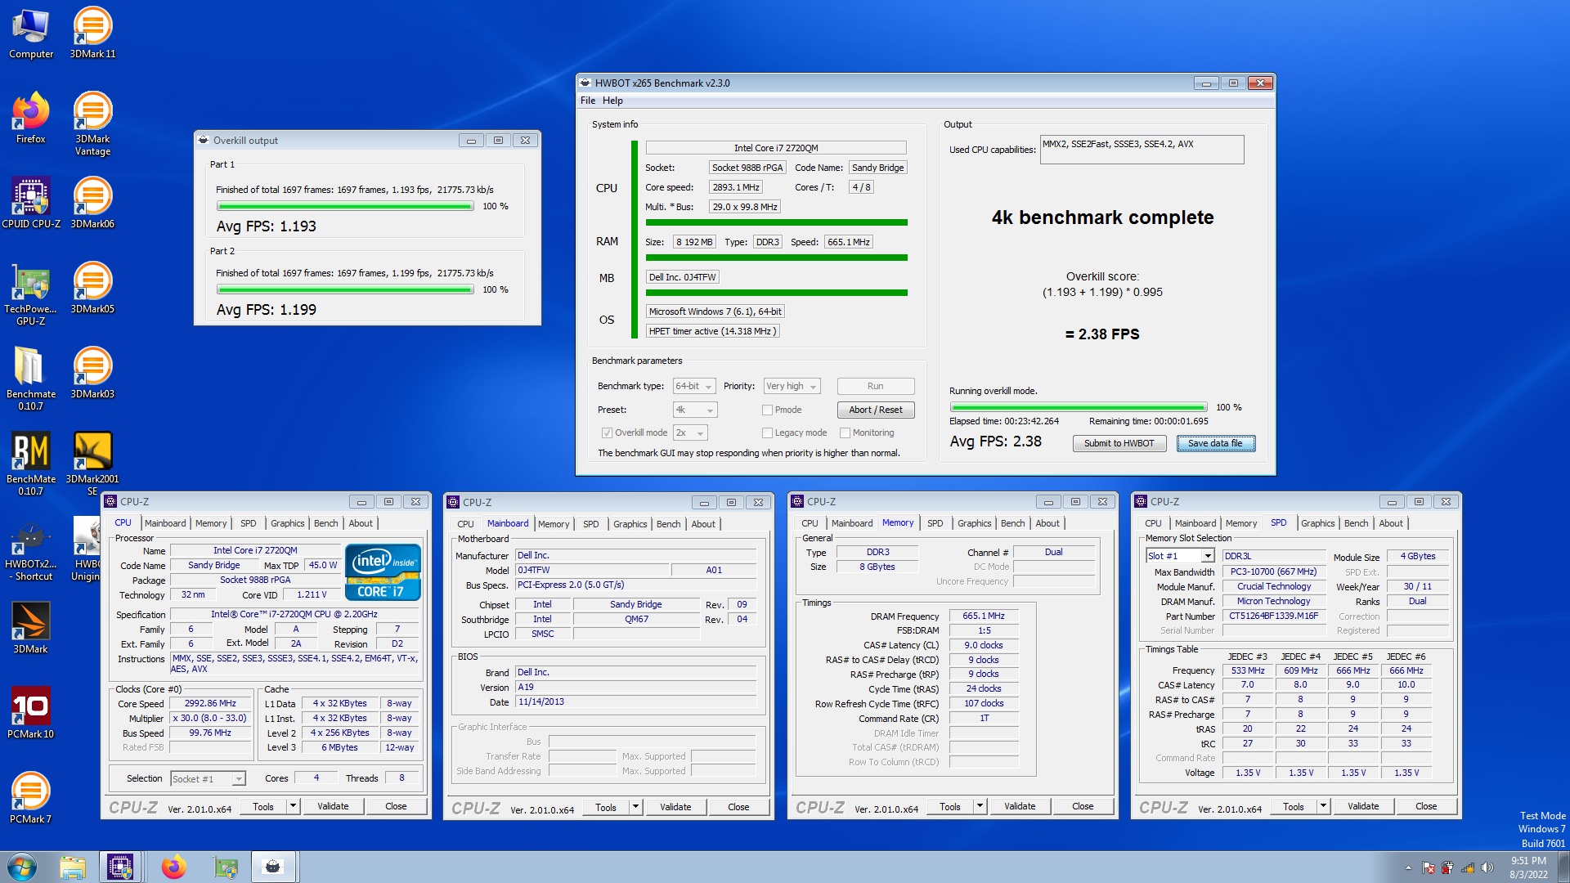The image size is (1570, 883).
Task: Enable the Pmode checkbox
Action: (767, 410)
